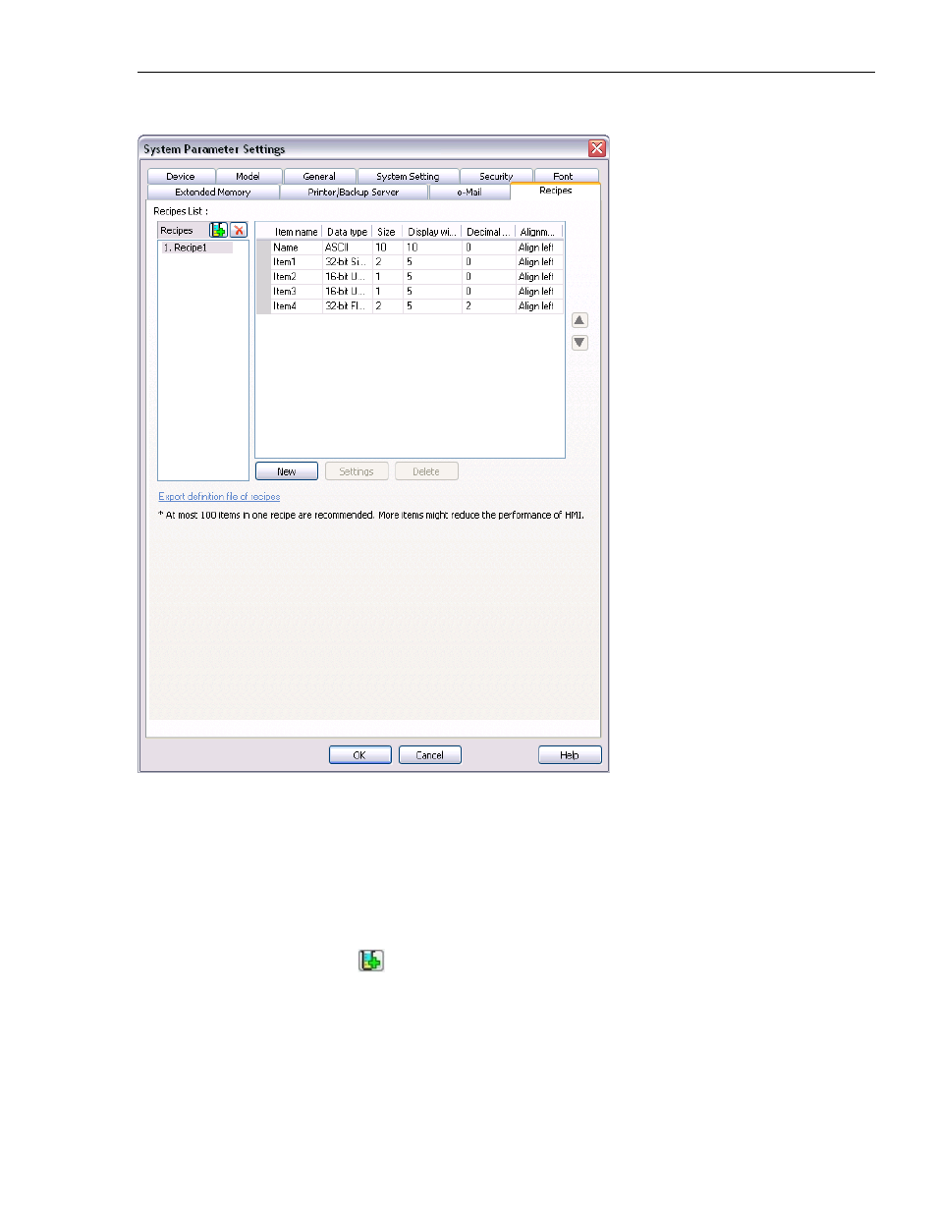Click the add-recipe icon shown below the dialog
The height and width of the screenshot is (1213, 937).
click(x=371, y=961)
